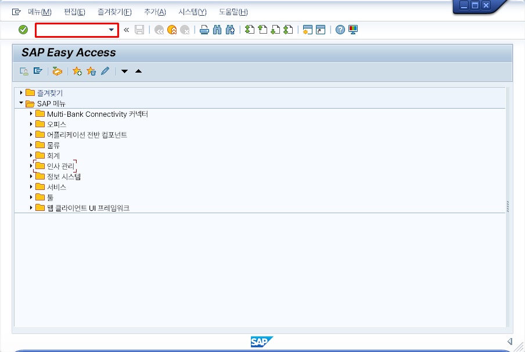Expand the 서비스 node arrow
This screenshot has height=352, width=525.
[x=31, y=186]
